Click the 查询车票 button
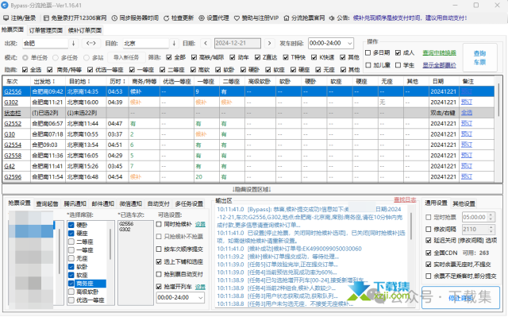This screenshot has height=317, width=508. pyautogui.click(x=479, y=58)
